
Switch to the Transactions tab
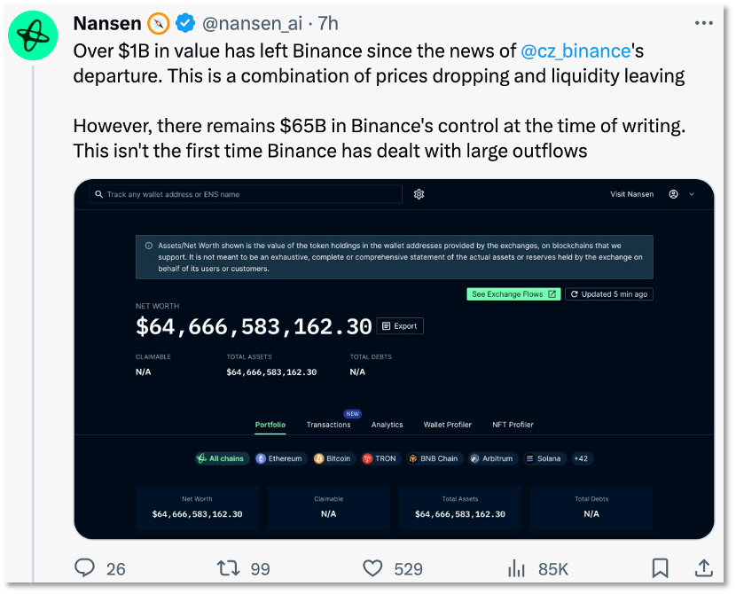(328, 425)
